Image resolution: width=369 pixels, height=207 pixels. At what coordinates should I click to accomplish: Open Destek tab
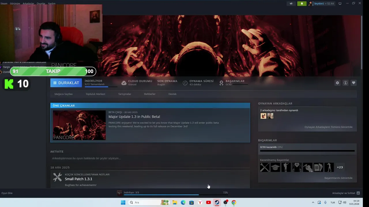click(172, 94)
